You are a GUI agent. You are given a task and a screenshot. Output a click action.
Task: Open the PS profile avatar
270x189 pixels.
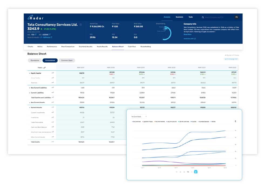[237, 16]
